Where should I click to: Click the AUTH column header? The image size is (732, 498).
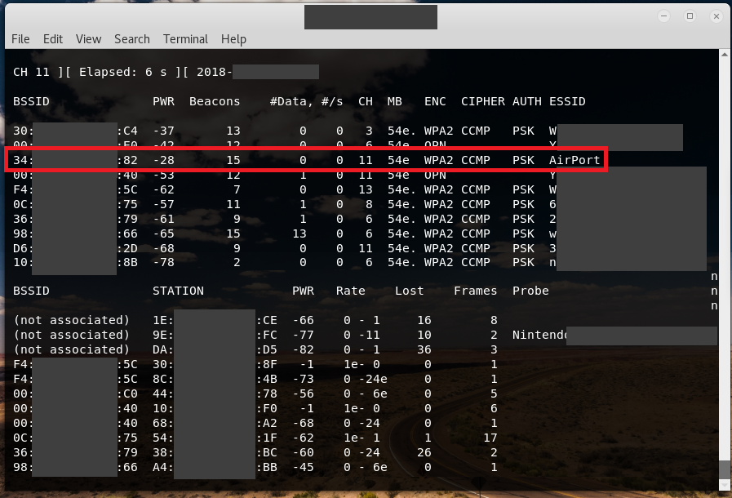(527, 101)
